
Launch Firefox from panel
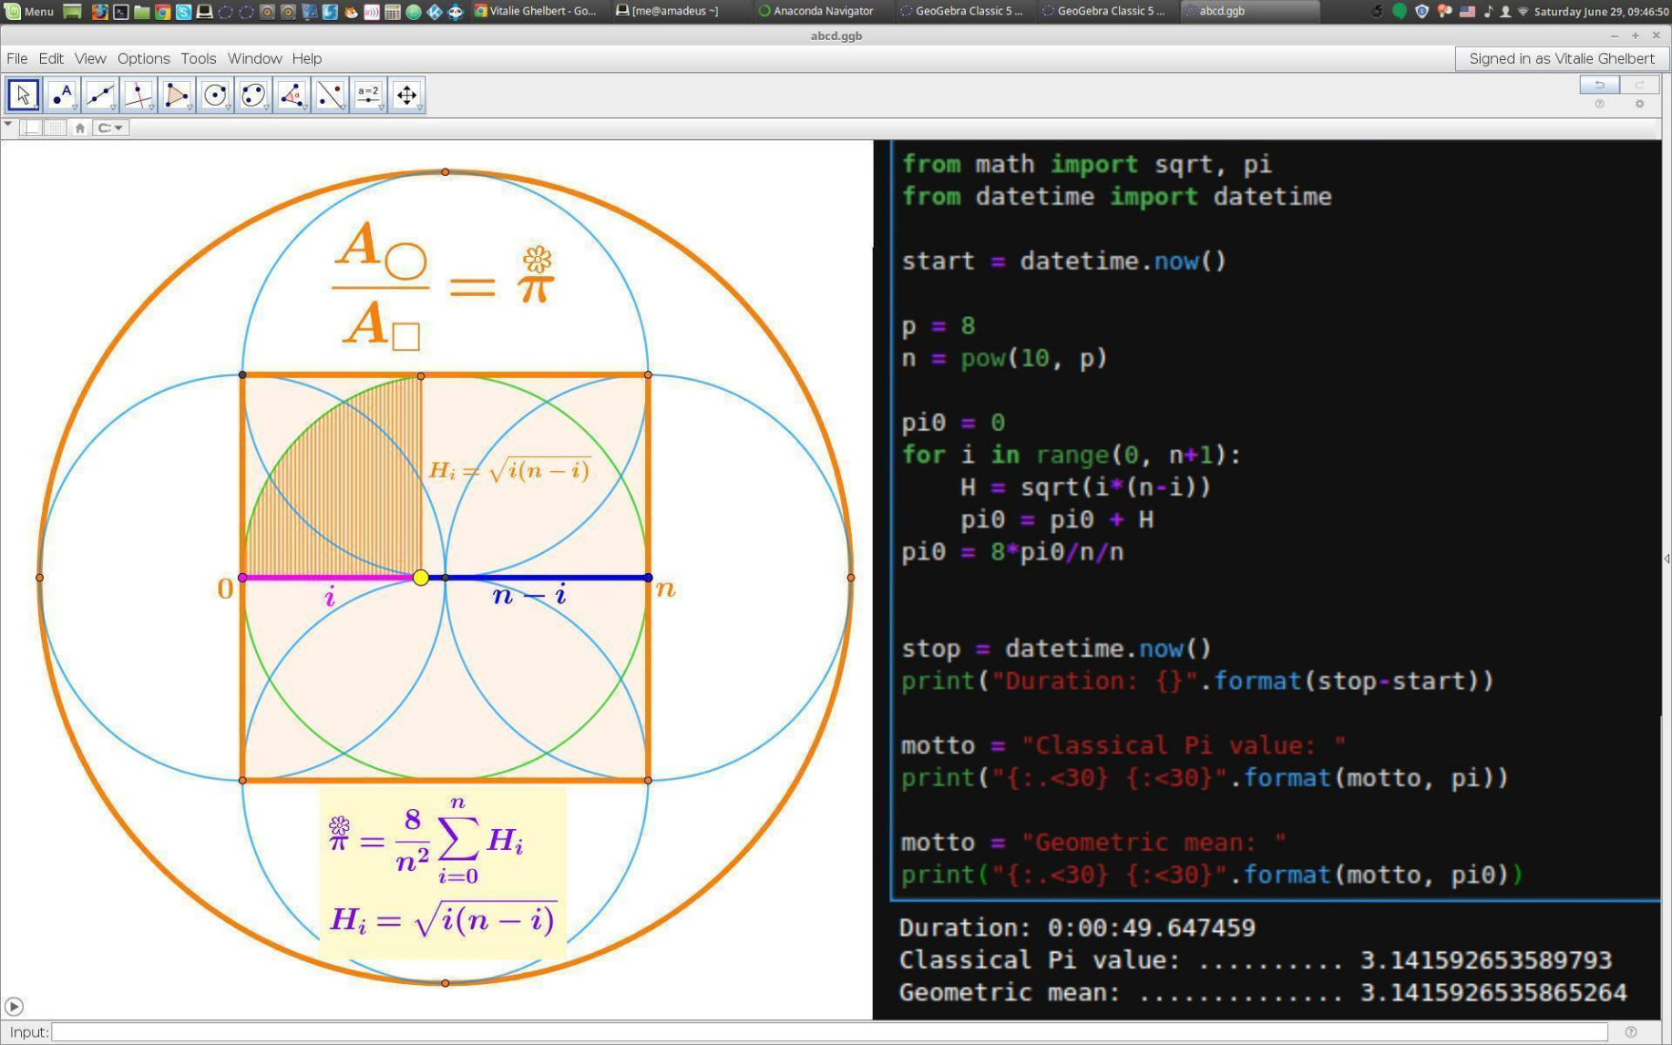[x=99, y=12]
